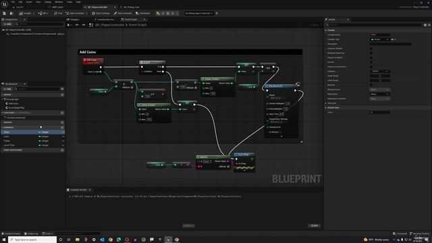Open the Tools menu
This screenshot has width=432, height=243.
70,2
